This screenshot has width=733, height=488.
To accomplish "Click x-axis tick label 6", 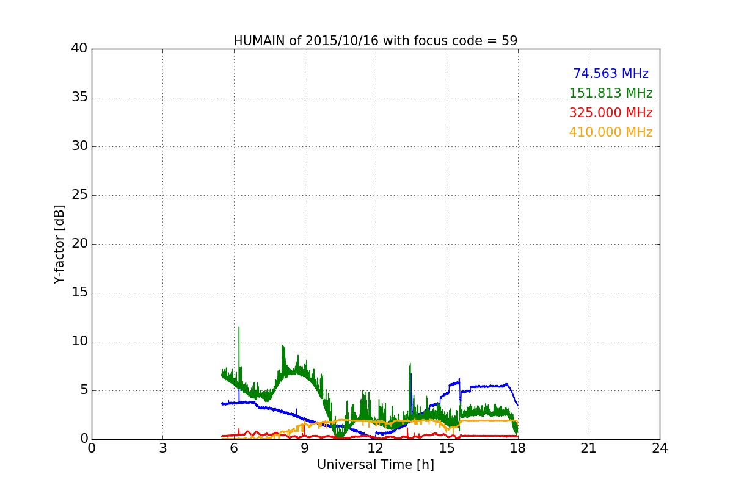I will click(x=233, y=448).
